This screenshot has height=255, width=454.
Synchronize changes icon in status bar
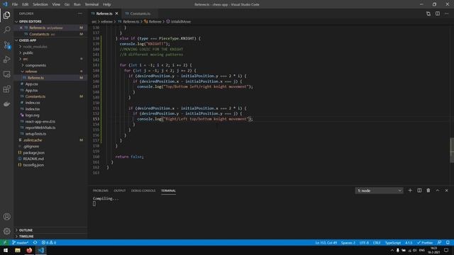click(35, 242)
